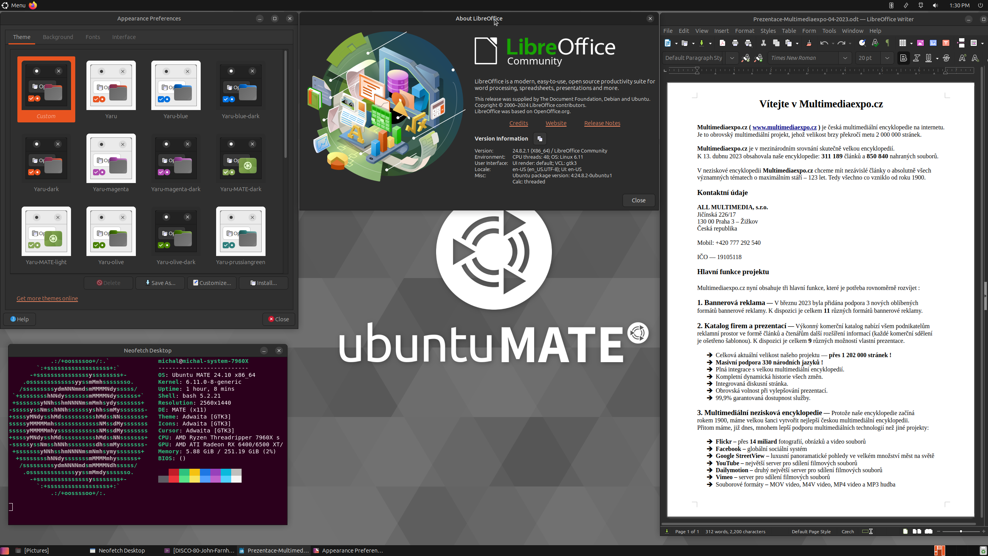Image resolution: width=988 pixels, height=556 pixels.
Task: Open the Times New Roman font dropdown
Action: pos(845,58)
